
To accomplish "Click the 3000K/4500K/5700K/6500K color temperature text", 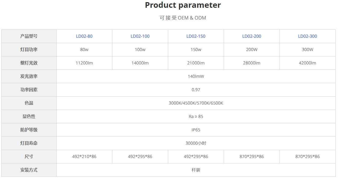I will [x=196, y=103].
